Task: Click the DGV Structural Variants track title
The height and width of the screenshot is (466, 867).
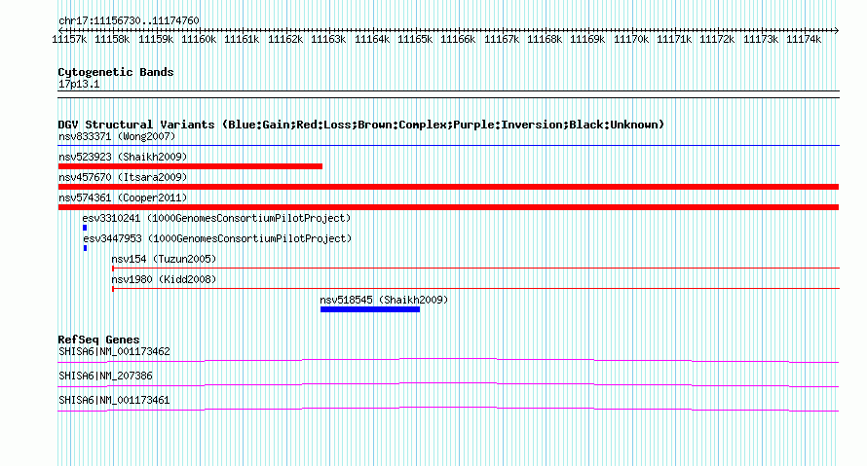Action: 360,125
